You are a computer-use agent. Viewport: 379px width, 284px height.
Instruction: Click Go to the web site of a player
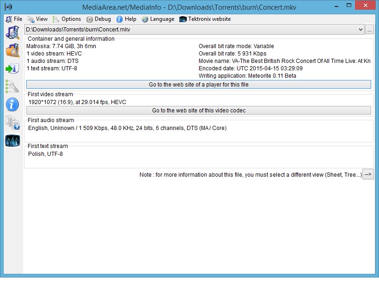pos(199,85)
